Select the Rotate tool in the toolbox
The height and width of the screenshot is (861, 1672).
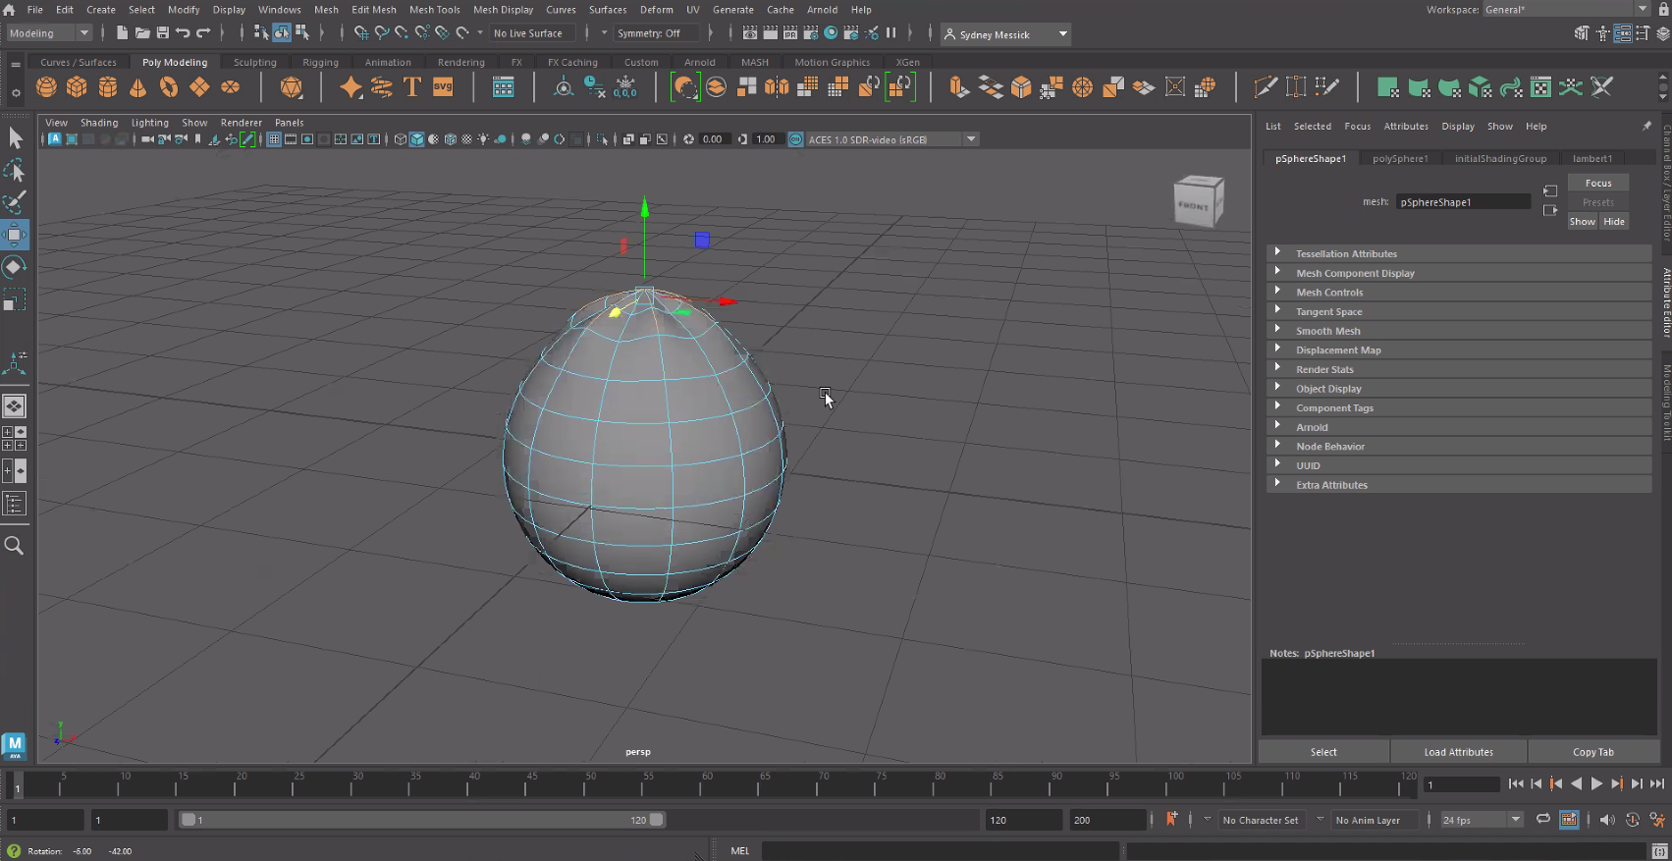pyautogui.click(x=15, y=267)
